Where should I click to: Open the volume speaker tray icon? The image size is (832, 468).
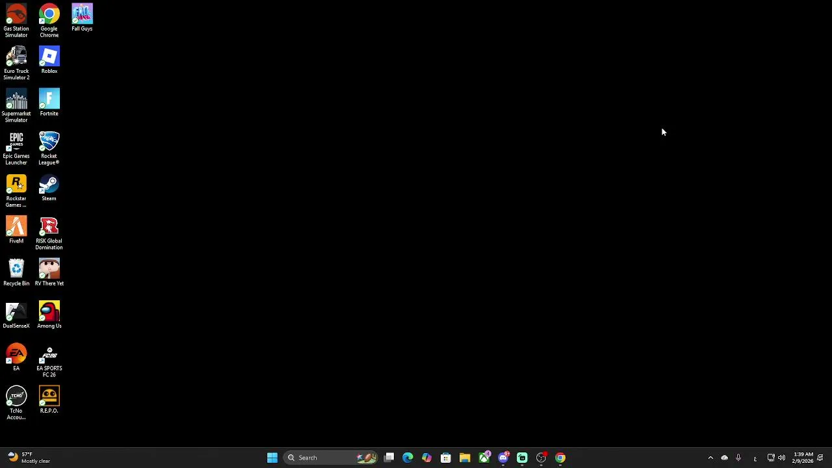pos(781,458)
